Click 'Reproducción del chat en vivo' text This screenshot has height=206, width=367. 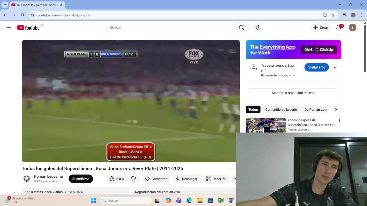tap(157, 192)
